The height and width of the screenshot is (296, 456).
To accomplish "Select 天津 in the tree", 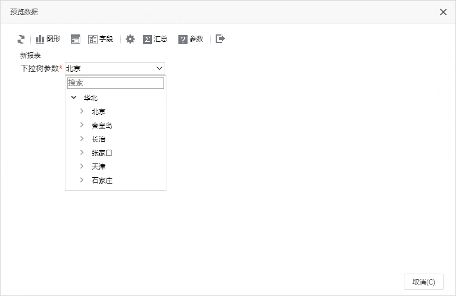I will click(x=98, y=166).
